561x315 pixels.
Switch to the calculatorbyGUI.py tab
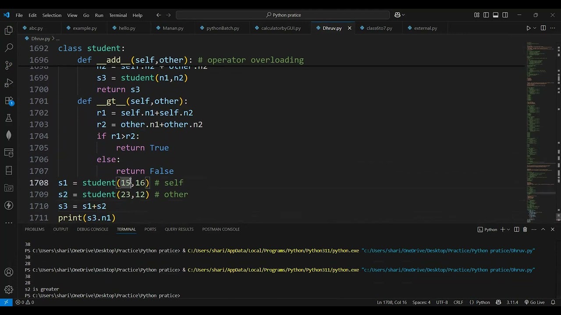click(x=280, y=28)
